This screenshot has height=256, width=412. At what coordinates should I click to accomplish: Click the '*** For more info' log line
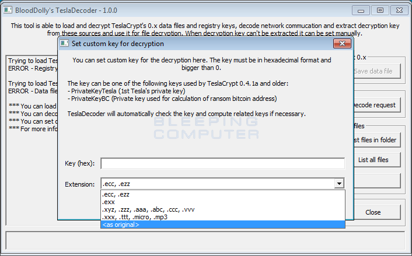(x=33, y=129)
